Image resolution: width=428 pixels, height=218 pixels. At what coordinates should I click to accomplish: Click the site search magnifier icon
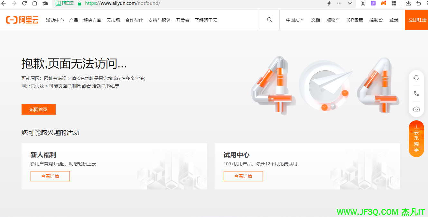(269, 20)
